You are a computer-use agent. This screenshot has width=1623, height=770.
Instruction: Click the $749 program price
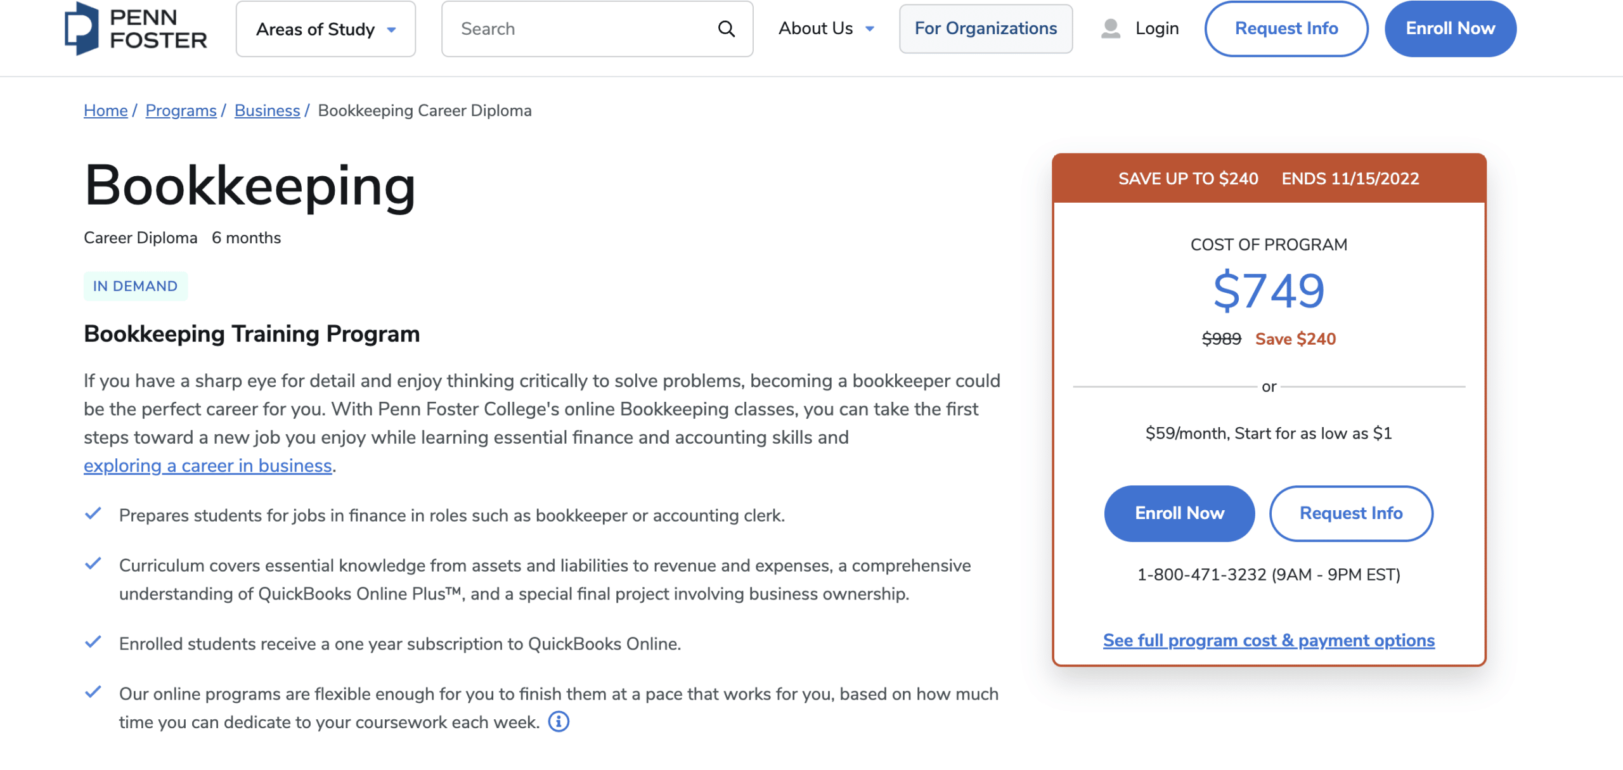[x=1269, y=291]
